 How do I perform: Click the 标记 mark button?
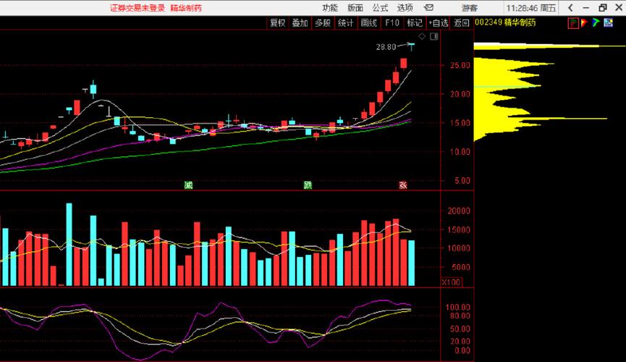coord(415,22)
